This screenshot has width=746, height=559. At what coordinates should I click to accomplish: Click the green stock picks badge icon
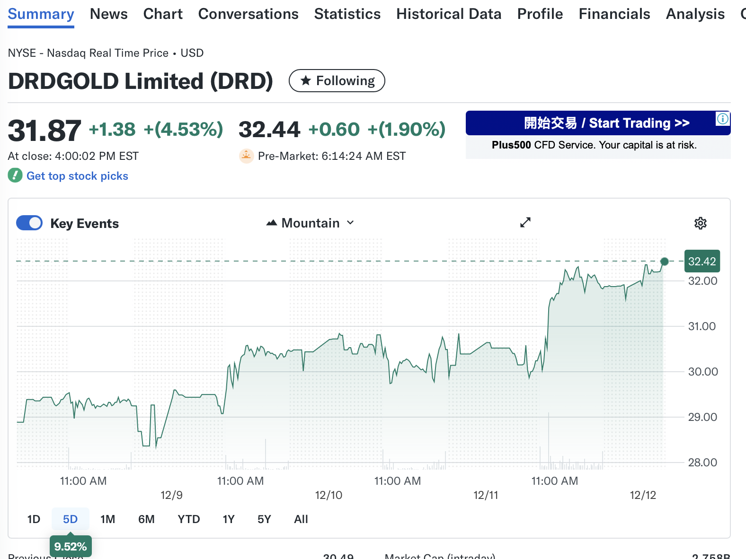pos(15,175)
